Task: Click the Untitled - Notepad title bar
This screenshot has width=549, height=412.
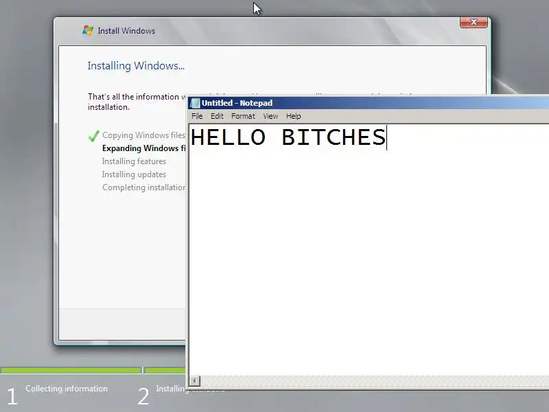Action: click(369, 103)
